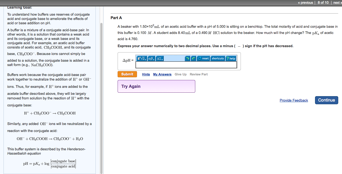Undo the last edit in answer box

[187, 58]
